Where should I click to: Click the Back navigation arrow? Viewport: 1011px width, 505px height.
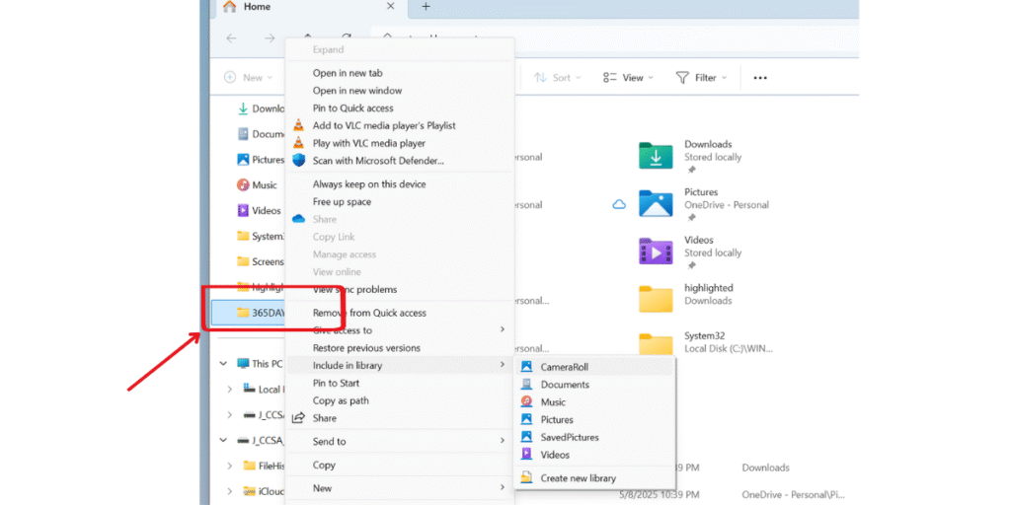[x=231, y=38]
